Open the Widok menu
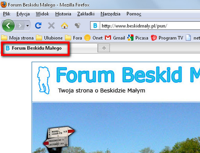This screenshot has height=153, width=200. pos(42,14)
